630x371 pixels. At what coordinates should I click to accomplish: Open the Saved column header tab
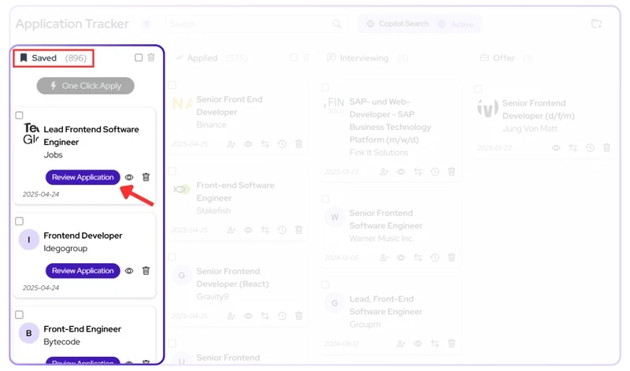point(54,58)
